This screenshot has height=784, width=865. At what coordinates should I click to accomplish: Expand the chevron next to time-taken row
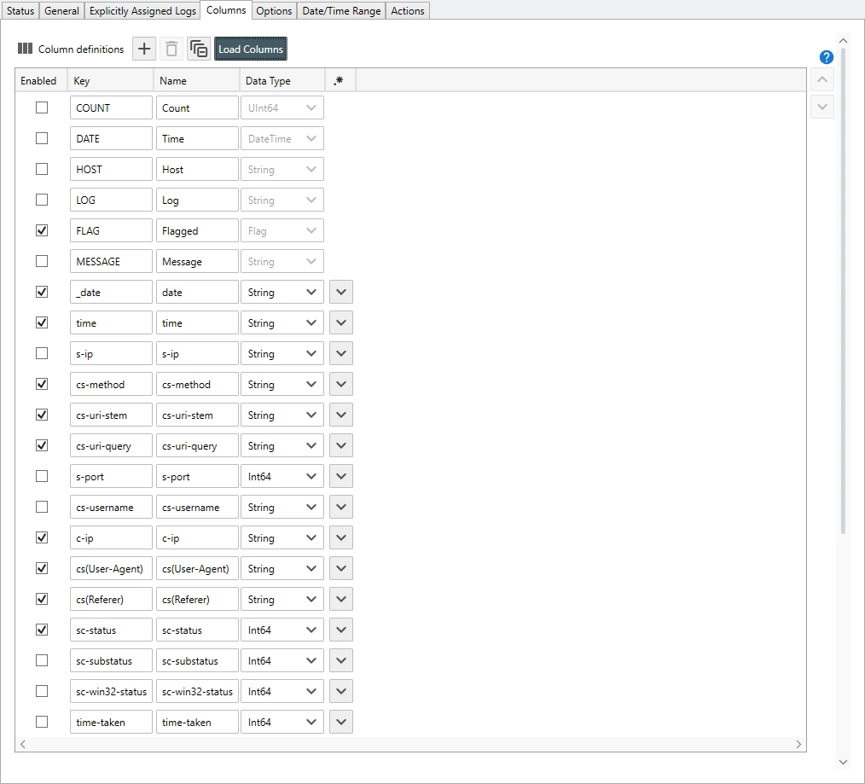pos(341,723)
